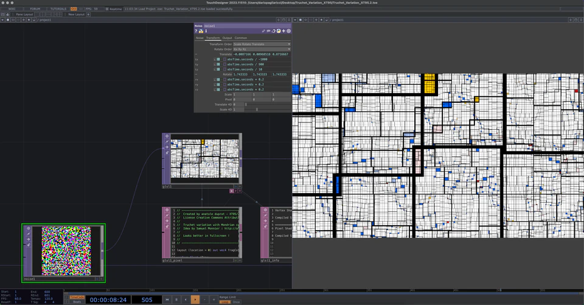The height and width of the screenshot is (305, 584).
Task: Open the comment bubble icon in parameter header
Action: tap(268, 31)
